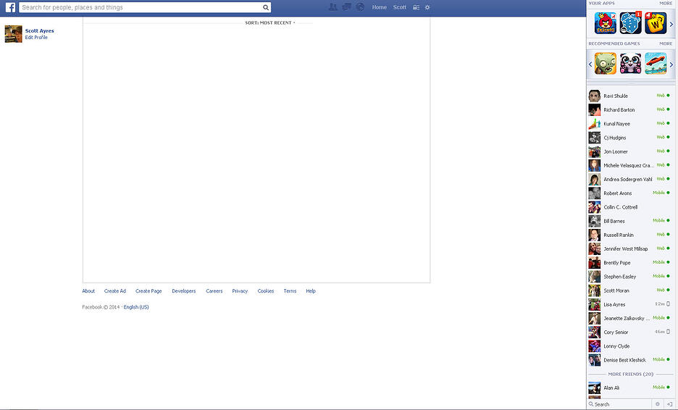This screenshot has width=678, height=410.
Task: Open the privacy shortcuts lock icon
Action: (x=416, y=7)
